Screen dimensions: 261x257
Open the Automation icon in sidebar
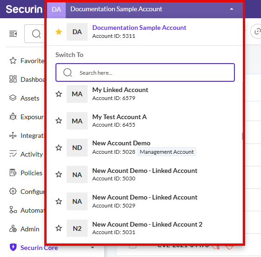point(13,210)
